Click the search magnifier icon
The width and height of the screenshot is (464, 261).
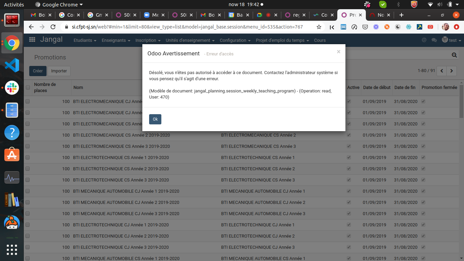tap(454, 55)
